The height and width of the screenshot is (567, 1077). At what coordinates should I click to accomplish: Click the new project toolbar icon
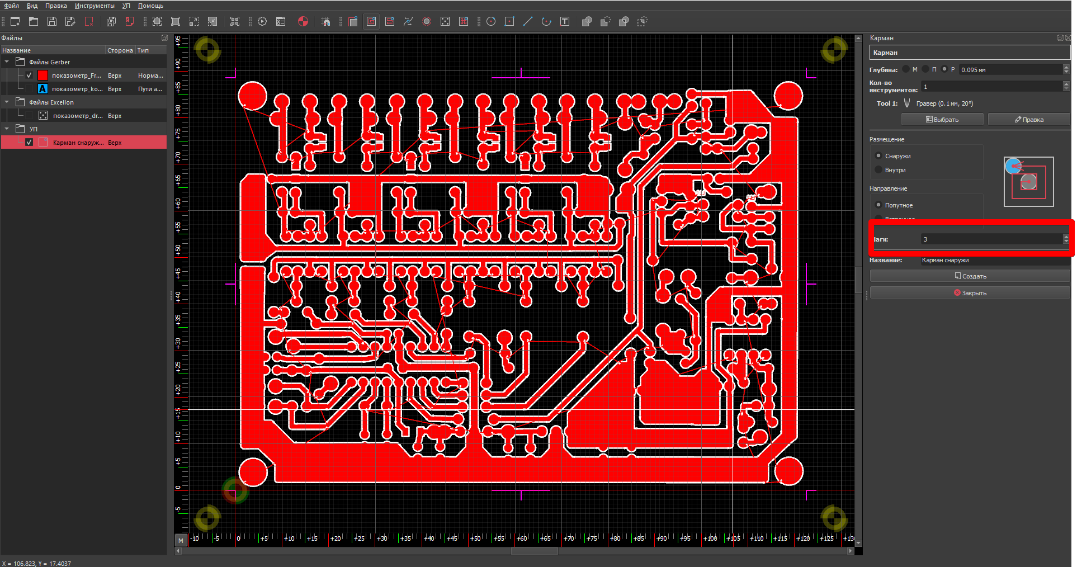[15, 21]
